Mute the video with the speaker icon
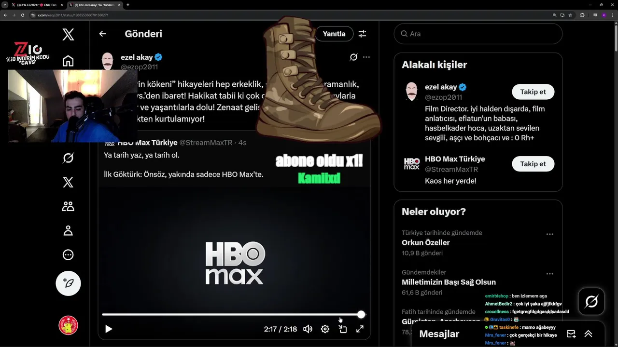 click(x=308, y=329)
